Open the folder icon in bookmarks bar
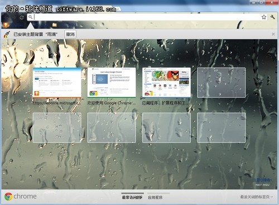Image resolution: width=279 pixels, height=205 pixels. [55, 25]
